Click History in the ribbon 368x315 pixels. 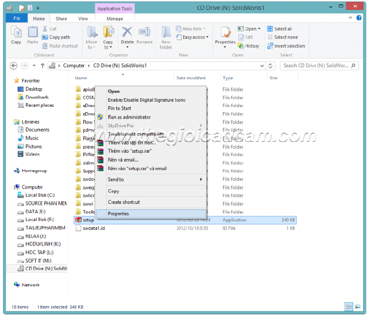248,46
